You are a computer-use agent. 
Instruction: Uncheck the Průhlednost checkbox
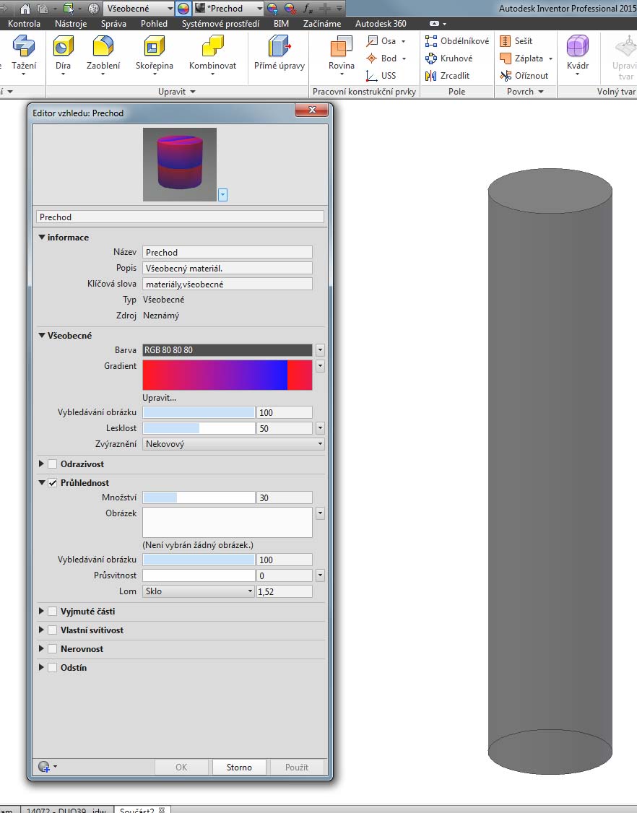[53, 483]
